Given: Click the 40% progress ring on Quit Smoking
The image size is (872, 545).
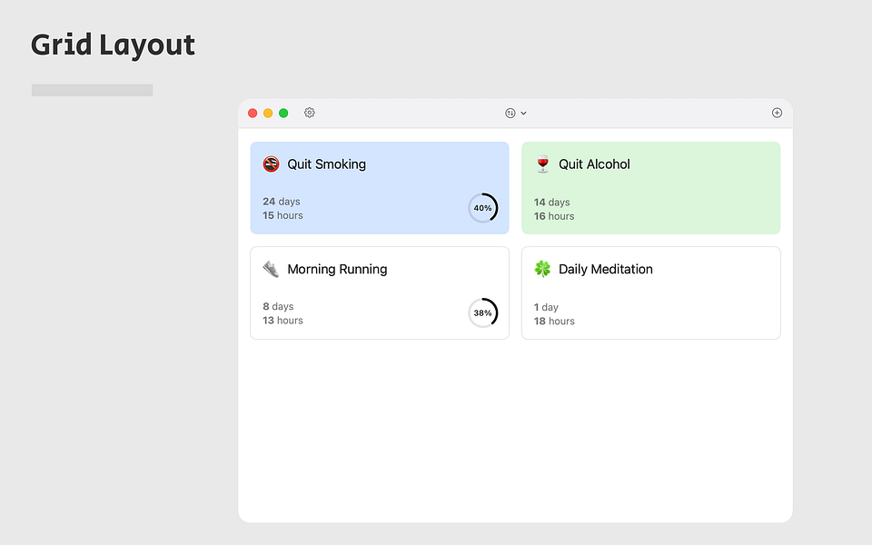Looking at the screenshot, I should pos(483,208).
